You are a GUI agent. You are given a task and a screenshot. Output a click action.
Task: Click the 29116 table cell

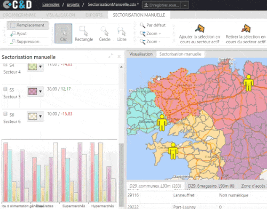133,195
